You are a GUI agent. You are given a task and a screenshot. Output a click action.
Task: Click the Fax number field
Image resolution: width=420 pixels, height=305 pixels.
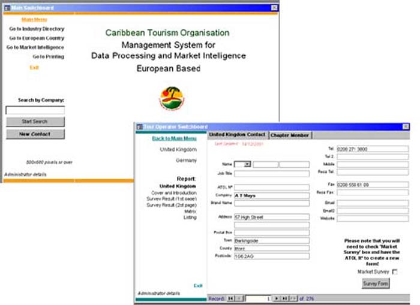click(x=373, y=185)
